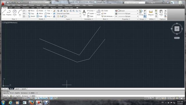
Task: Insert a Table
Action: coord(90,16)
